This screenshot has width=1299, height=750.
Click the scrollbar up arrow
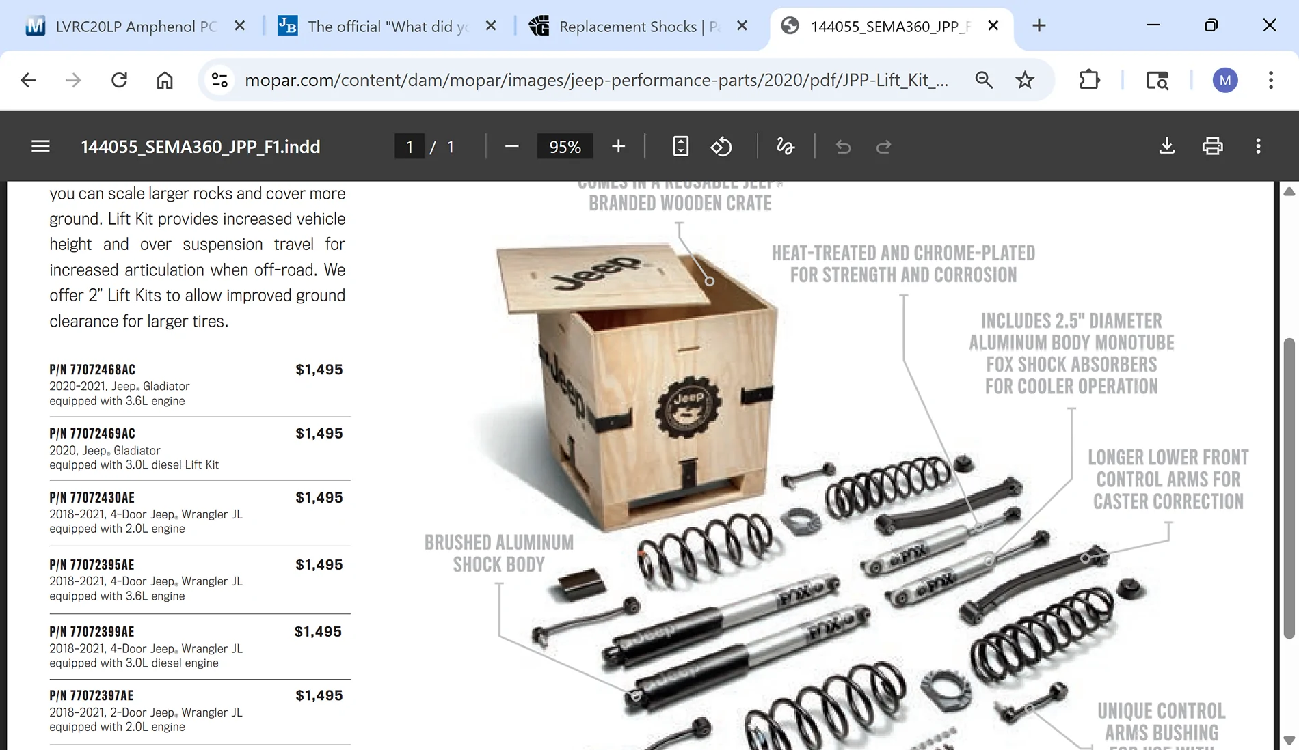[x=1289, y=191]
